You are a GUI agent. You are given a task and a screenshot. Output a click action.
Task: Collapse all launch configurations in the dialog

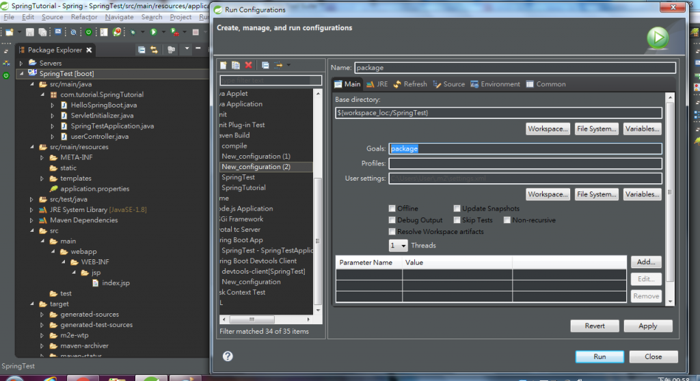pyautogui.click(x=265, y=65)
